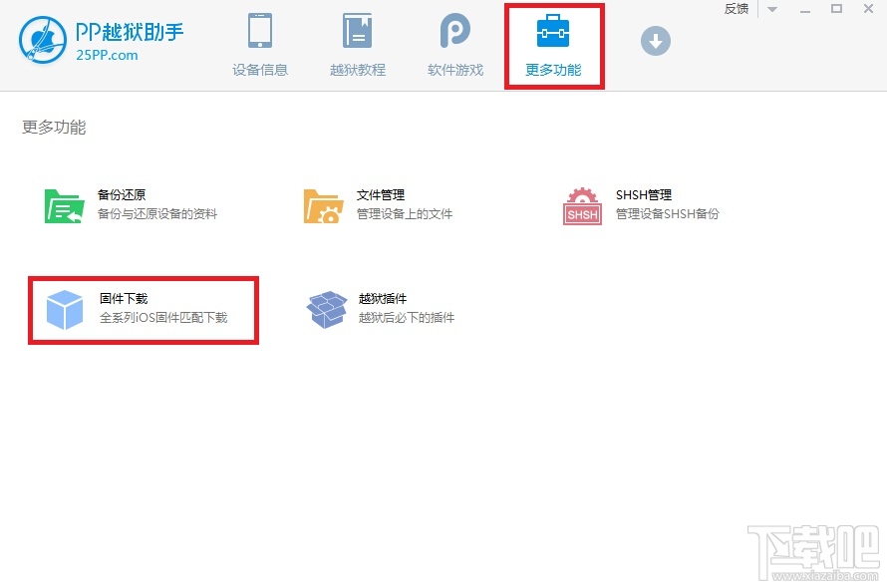This screenshot has height=586, width=887.
Task: Click the 越狱教程 book icon
Action: click(357, 31)
